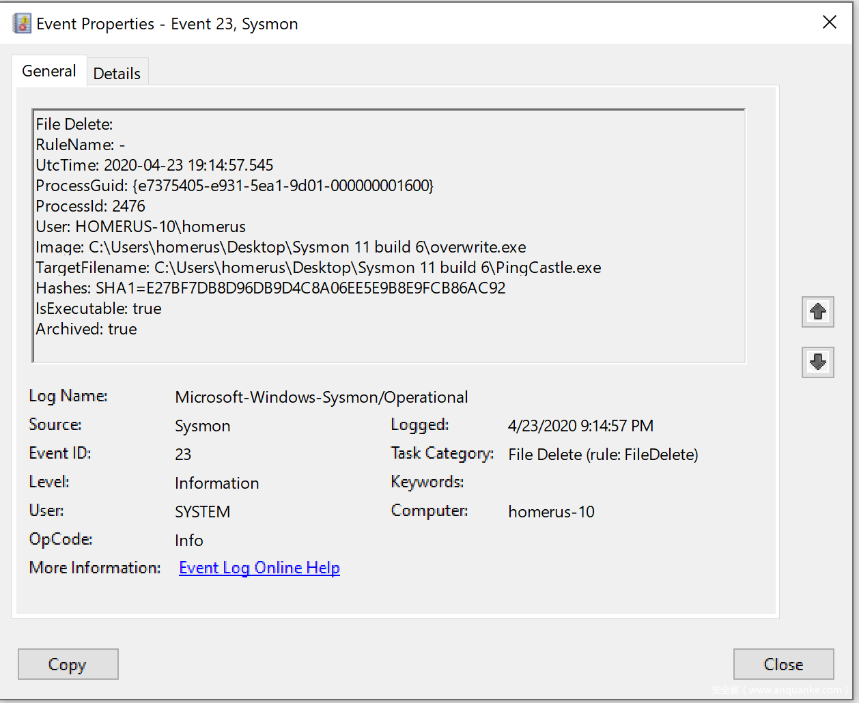Select the General tab
The height and width of the screenshot is (703, 859).
(48, 71)
